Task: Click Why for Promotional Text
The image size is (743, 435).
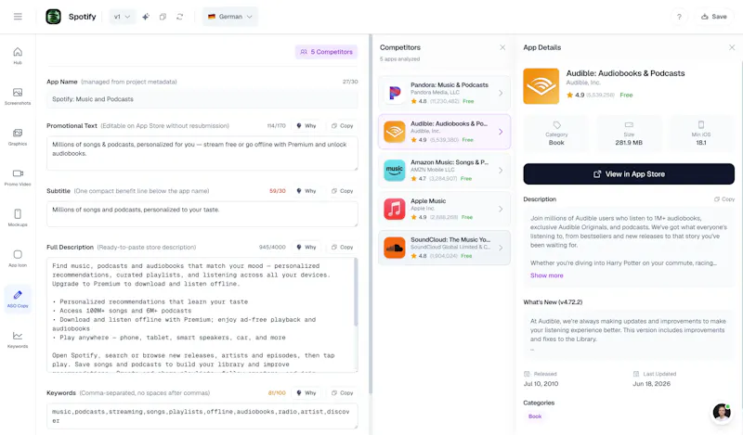Action: (306, 126)
